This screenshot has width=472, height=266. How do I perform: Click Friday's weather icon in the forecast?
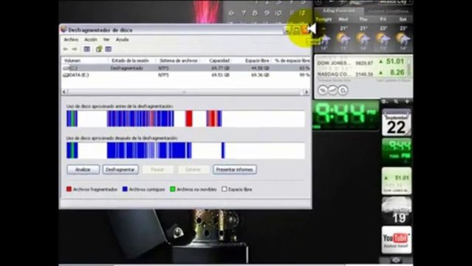pos(383,38)
